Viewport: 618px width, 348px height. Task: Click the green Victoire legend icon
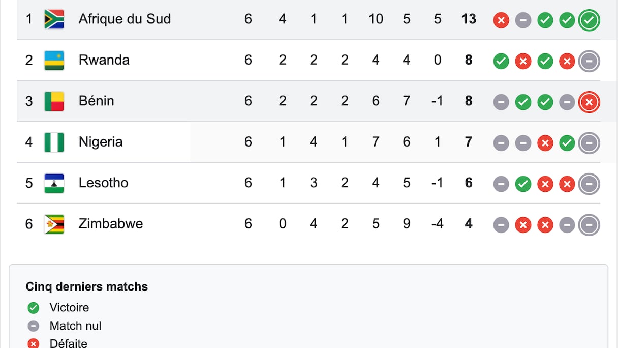(34, 308)
